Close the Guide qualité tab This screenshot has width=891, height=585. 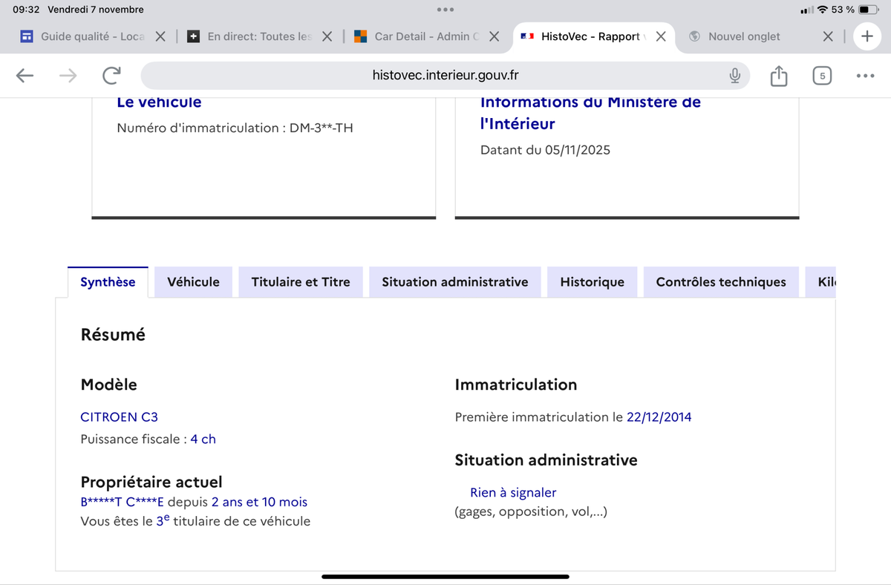tap(160, 36)
